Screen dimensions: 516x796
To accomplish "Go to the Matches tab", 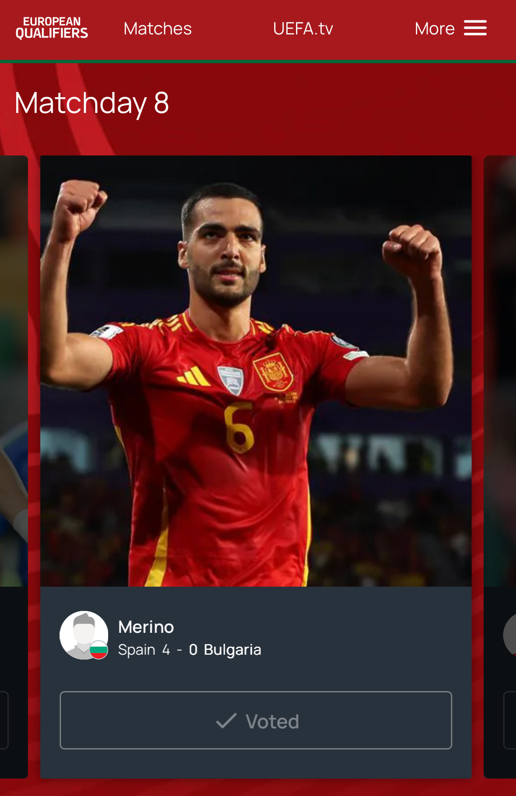I will click(x=158, y=28).
